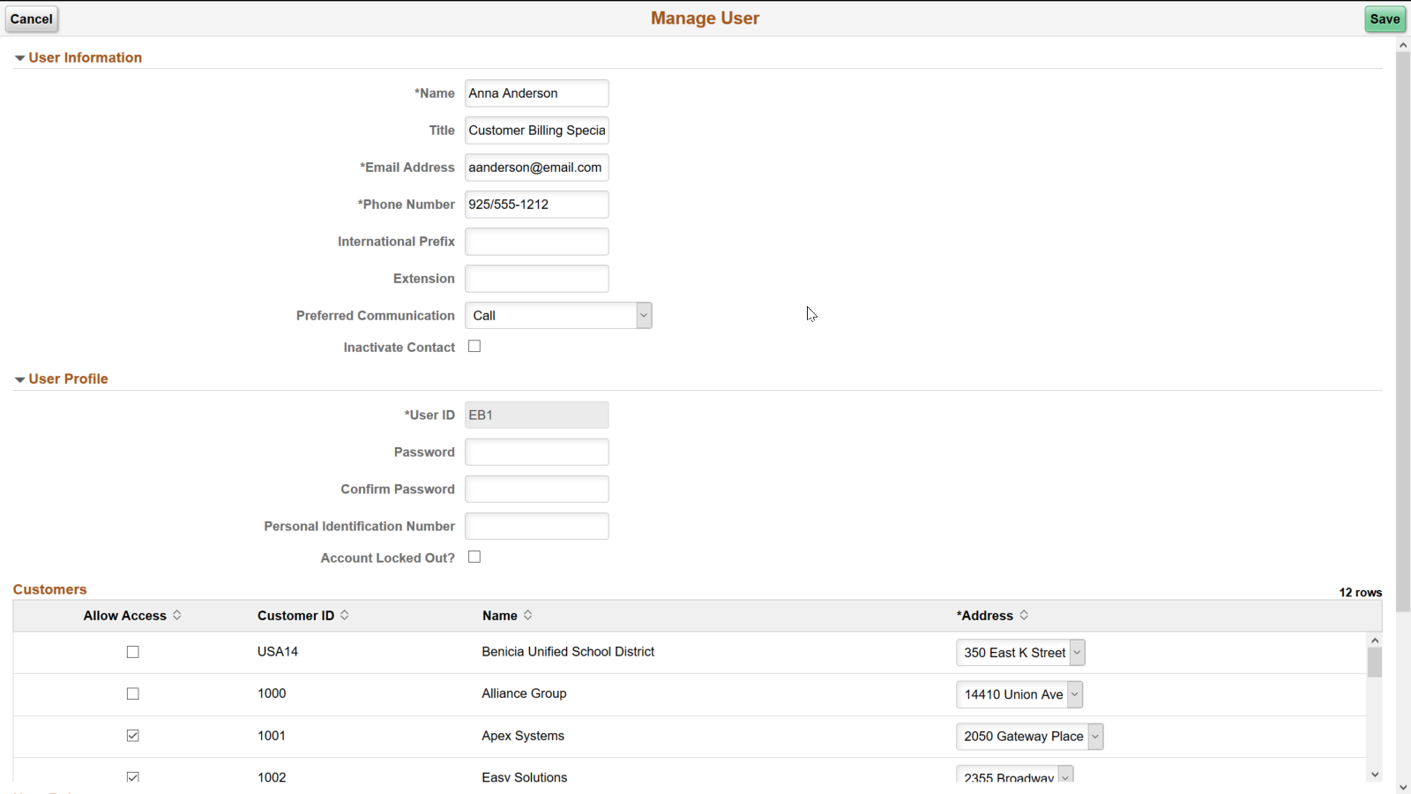Cancel editing the user
Viewport: 1411px width, 794px height.
(31, 19)
